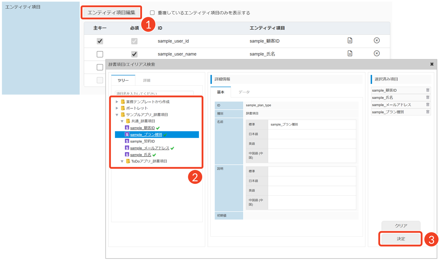Viewport: 440px width, 260px height.
Task: Click document icon for sample_氏名 row
Action: click(x=350, y=54)
